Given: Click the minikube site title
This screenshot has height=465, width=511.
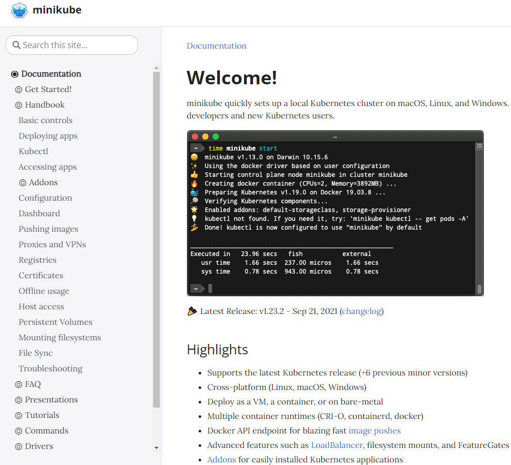Looking at the screenshot, I should click(x=57, y=10).
